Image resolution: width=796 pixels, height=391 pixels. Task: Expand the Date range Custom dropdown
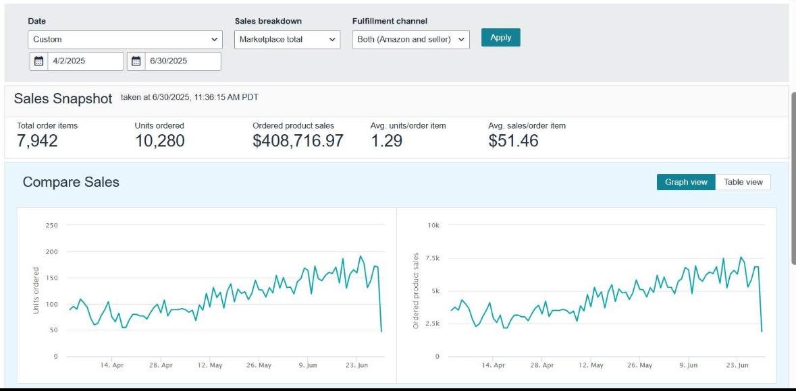click(126, 40)
